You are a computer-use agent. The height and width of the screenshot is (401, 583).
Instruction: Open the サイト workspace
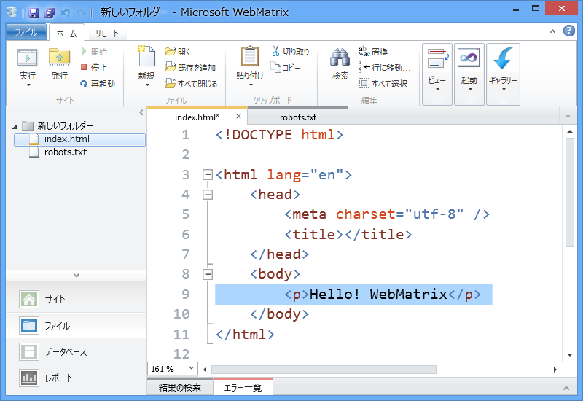[77, 299]
